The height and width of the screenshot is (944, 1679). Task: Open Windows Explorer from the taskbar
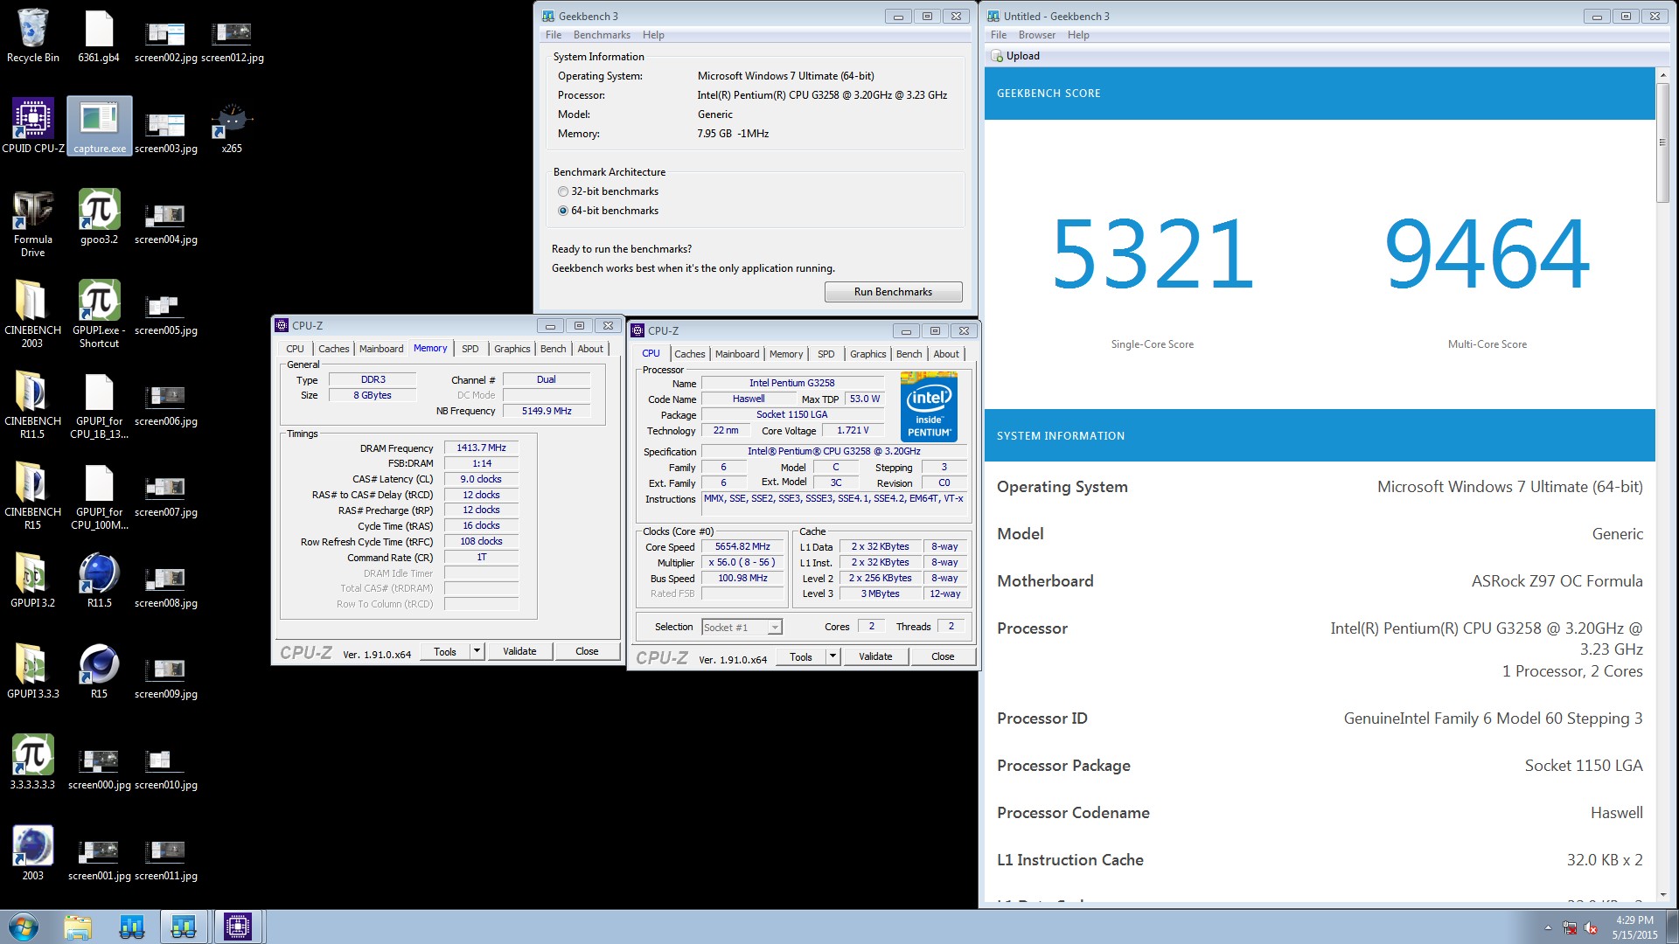point(78,927)
